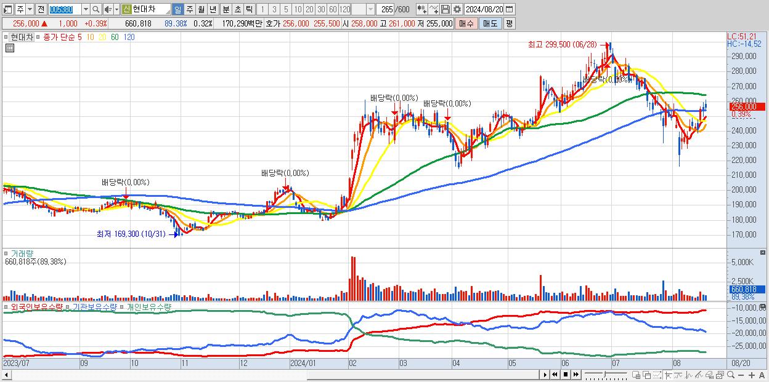The image size is (769, 382).
Task: Click the trend line tool icon
Action: tap(678, 375)
